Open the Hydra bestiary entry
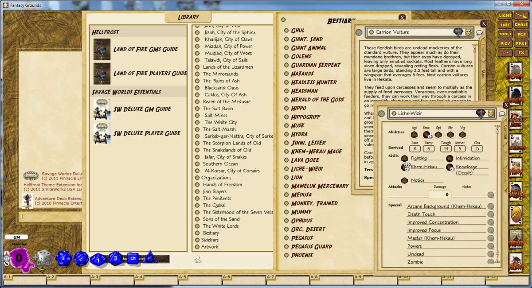 pos(299,134)
